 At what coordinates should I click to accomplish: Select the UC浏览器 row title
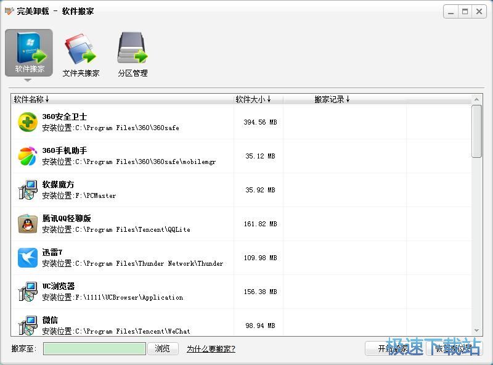click(59, 286)
